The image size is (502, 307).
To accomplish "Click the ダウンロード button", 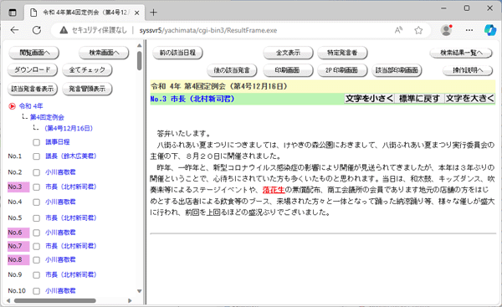I will (x=33, y=69).
